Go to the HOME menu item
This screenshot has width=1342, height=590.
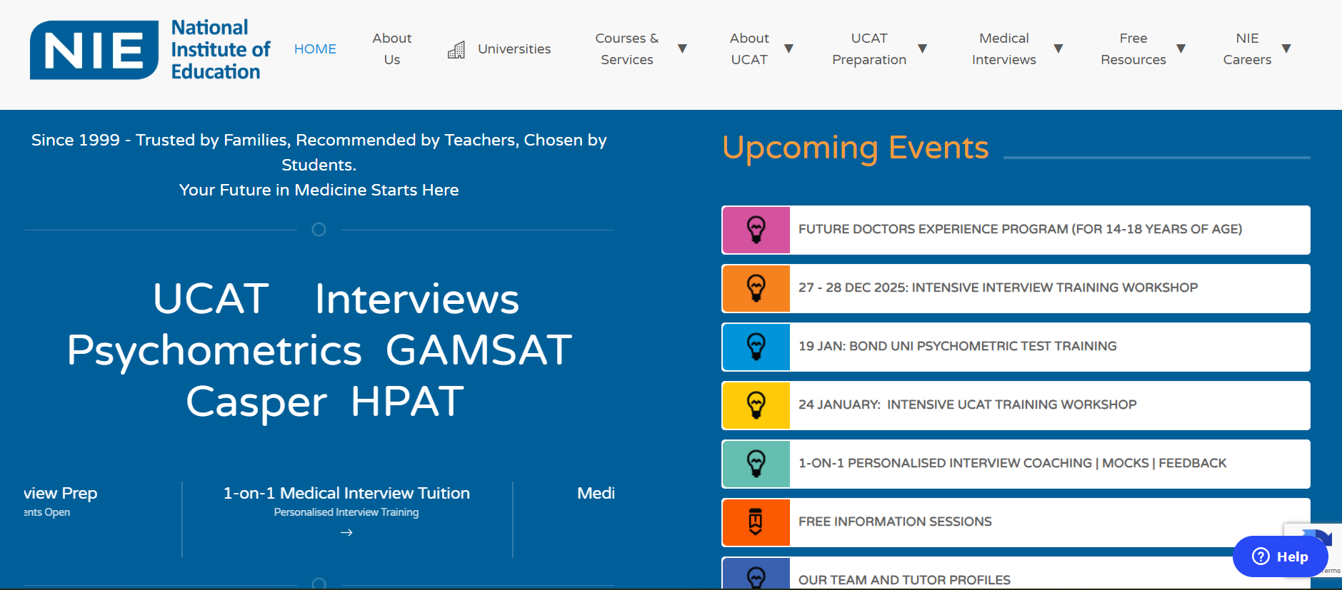click(x=315, y=49)
